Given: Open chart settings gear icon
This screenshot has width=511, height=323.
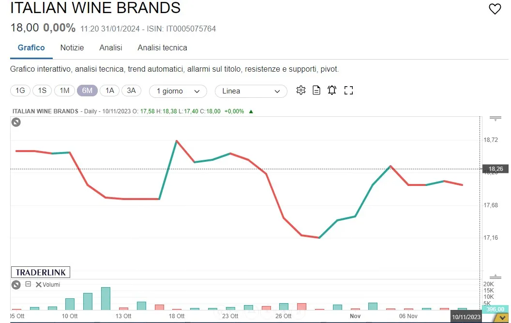Looking at the screenshot, I should tap(301, 91).
